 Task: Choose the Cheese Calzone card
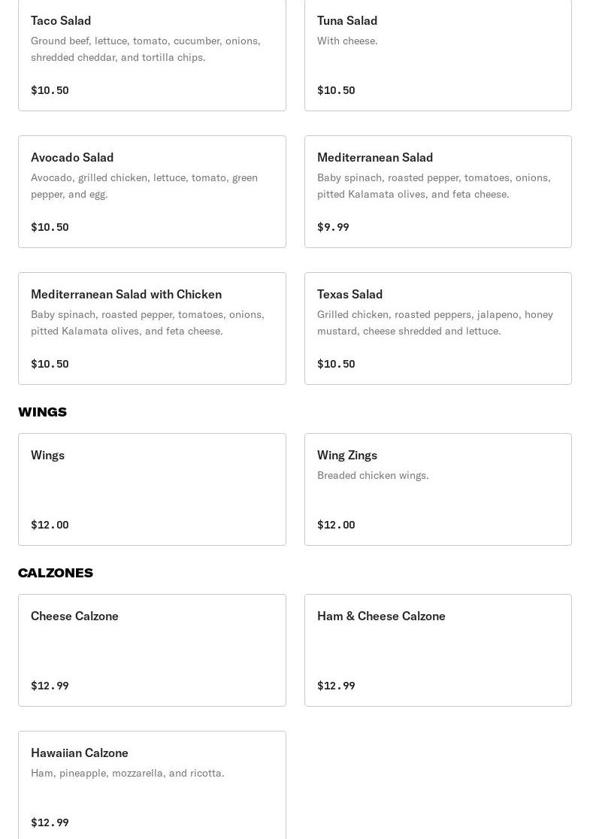tap(152, 650)
